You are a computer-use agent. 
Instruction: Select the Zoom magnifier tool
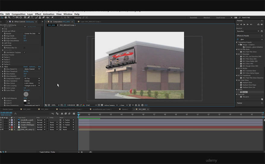9,17
